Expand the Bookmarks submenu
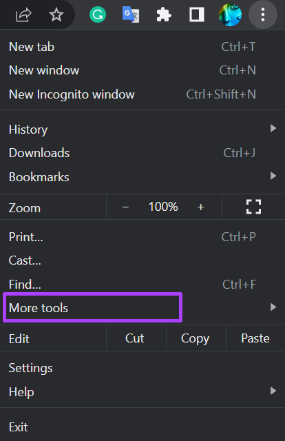The image size is (285, 441). [x=142, y=177]
